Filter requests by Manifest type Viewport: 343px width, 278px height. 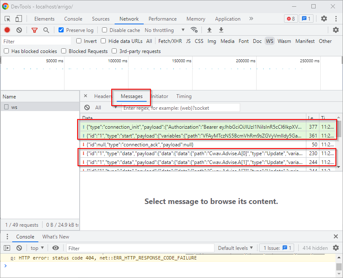pyautogui.click(x=305, y=41)
